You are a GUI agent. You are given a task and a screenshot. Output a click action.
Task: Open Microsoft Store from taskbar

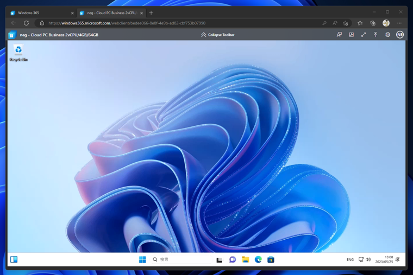(x=271, y=260)
